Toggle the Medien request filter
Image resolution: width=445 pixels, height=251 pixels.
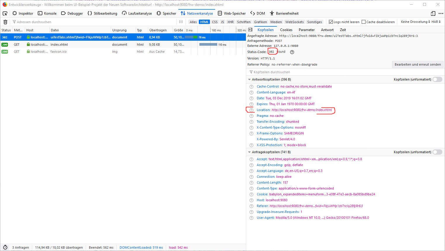pyautogui.click(x=276, y=22)
